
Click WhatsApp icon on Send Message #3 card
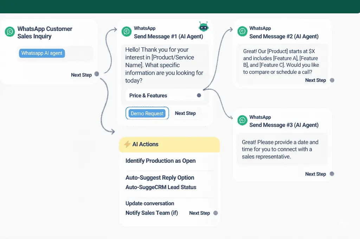click(242, 120)
